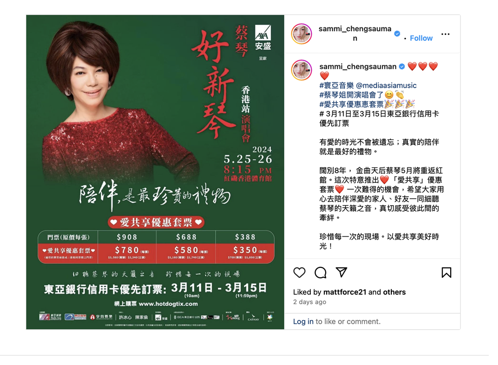Follow sammi_chengsauman account
The height and width of the screenshot is (365, 498).
421,38
